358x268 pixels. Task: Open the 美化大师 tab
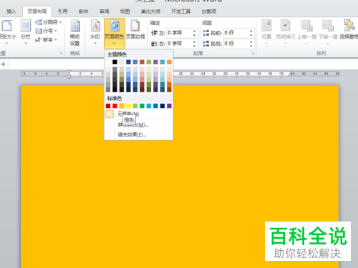pos(150,11)
